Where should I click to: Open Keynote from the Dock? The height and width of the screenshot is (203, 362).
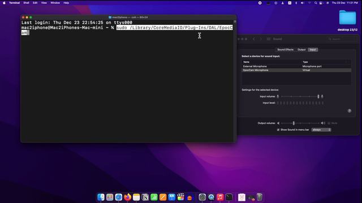tap(172, 197)
